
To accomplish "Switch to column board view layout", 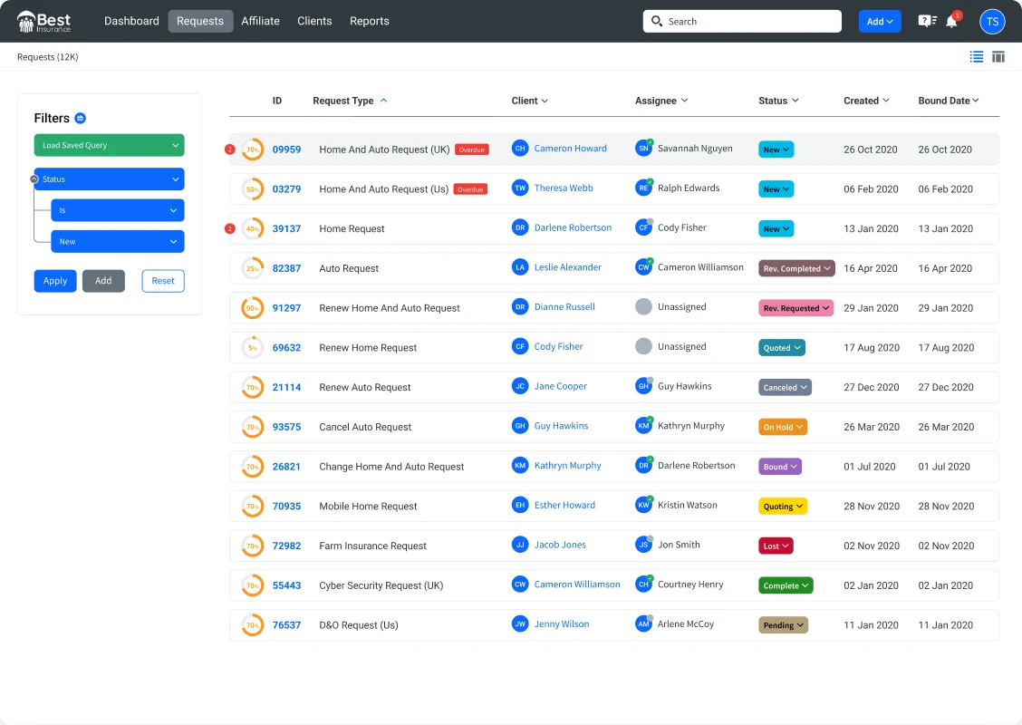I will (x=998, y=57).
